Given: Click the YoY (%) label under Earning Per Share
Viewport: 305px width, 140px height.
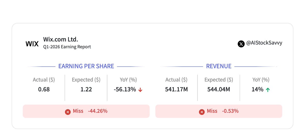Looking at the screenshot, I should click(128, 80).
